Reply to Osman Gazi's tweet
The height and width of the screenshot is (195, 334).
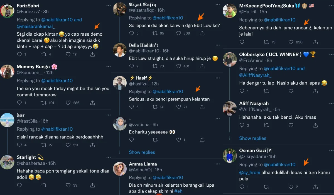point(242,187)
